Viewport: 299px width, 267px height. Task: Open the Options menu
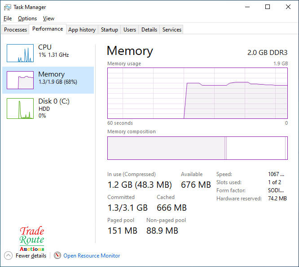pyautogui.click(x=27, y=18)
